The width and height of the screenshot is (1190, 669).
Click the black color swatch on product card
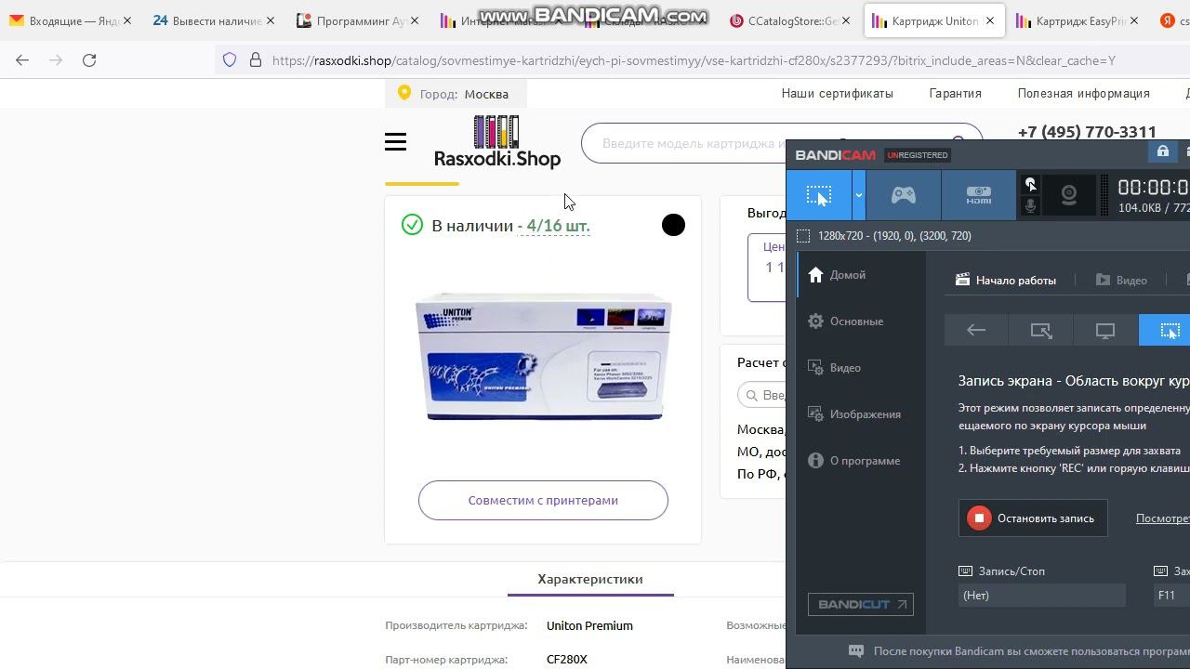point(673,225)
